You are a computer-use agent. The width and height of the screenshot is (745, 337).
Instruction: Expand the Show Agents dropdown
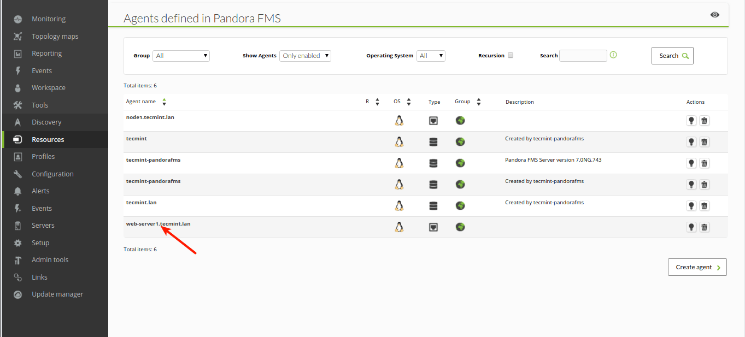(x=305, y=56)
